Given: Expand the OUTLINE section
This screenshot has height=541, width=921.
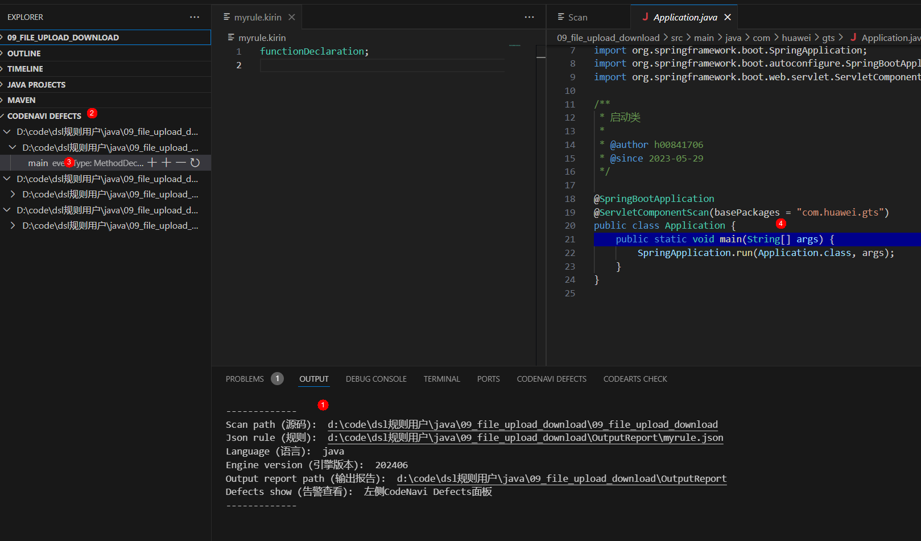Looking at the screenshot, I should [24, 53].
